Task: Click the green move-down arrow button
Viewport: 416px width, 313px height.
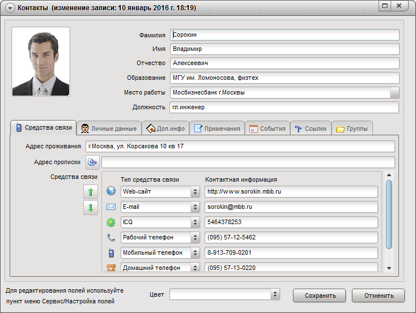Action: (x=90, y=208)
